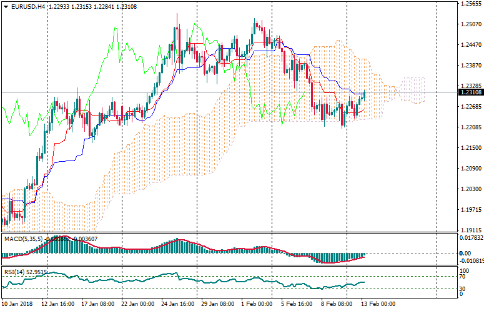Click the 1.25655 price axis label
Image resolution: width=484 pixels, height=311 pixels.
coord(470,4)
